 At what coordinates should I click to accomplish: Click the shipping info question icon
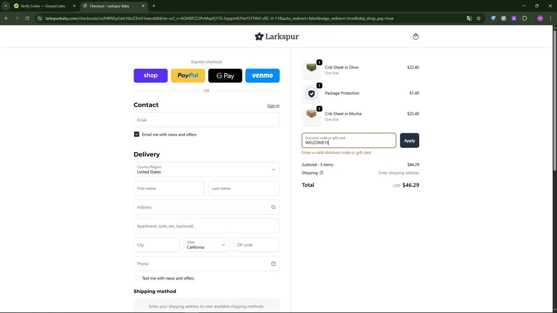322,173
